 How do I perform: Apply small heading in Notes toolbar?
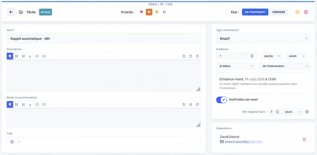(x=30, y=105)
